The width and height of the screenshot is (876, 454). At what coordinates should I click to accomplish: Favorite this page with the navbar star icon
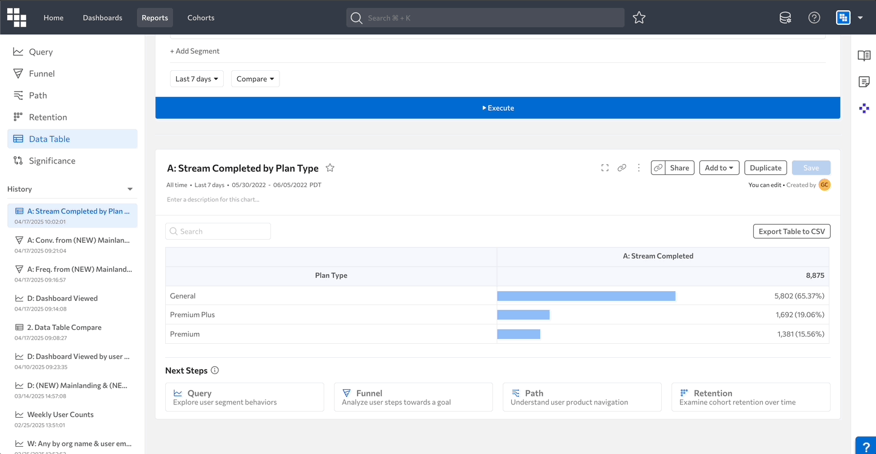pos(639,18)
